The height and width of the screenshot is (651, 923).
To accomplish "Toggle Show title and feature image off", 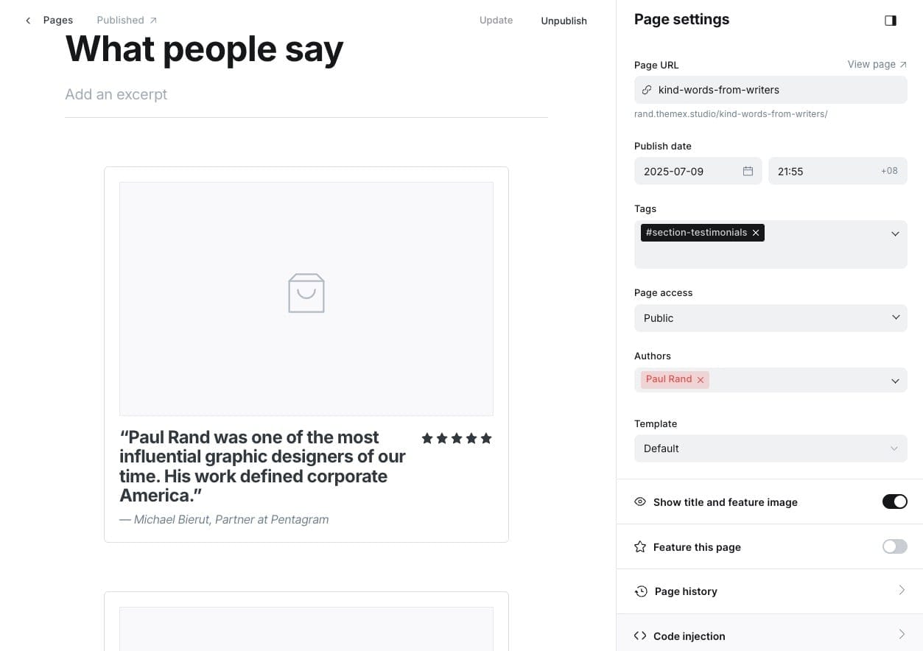I will pos(894,502).
